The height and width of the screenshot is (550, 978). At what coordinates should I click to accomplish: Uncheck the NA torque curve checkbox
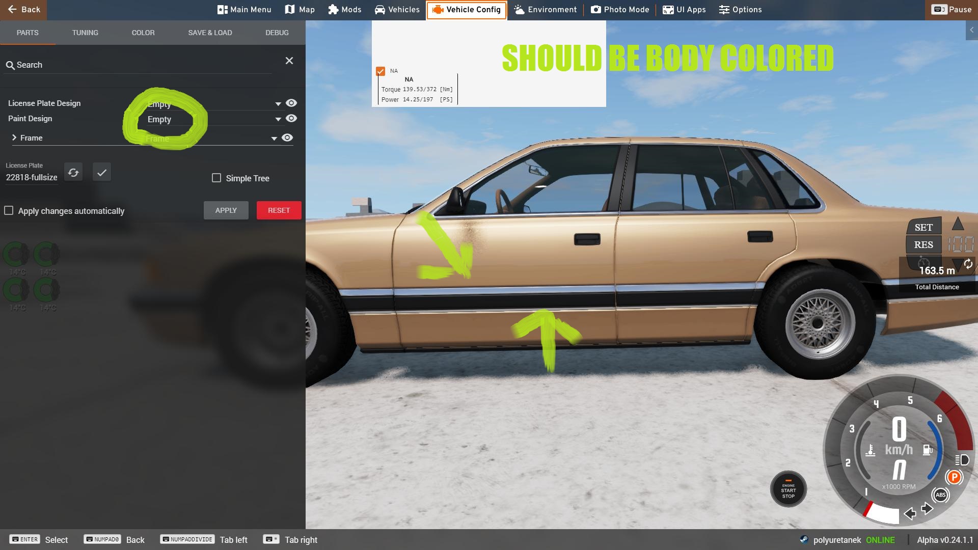click(x=381, y=71)
